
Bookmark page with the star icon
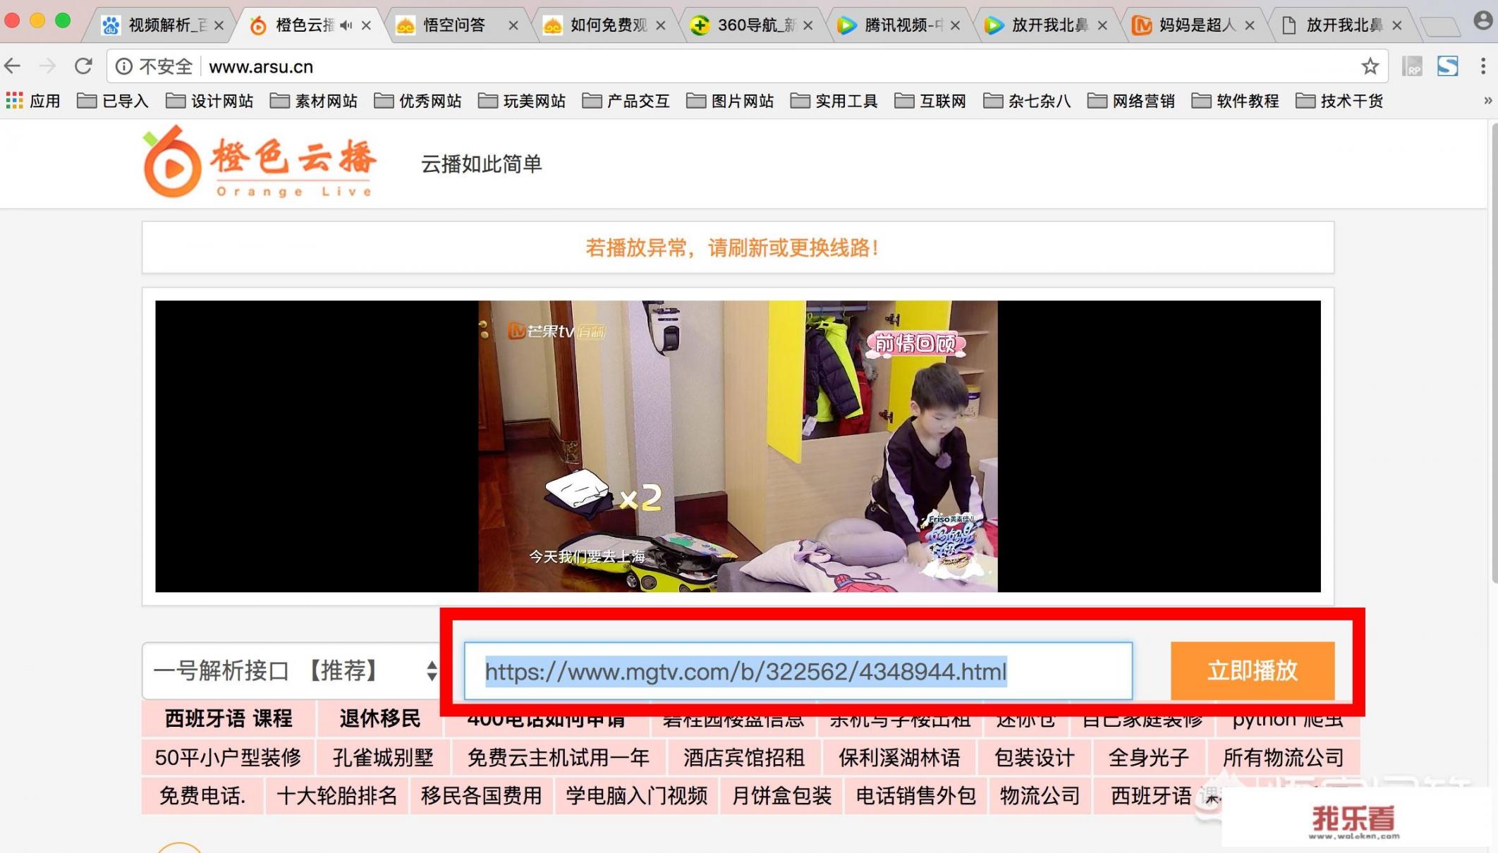pos(1370,66)
